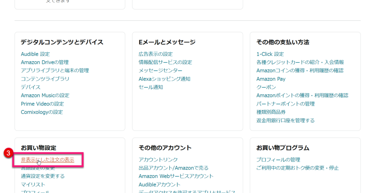Select the Amazon Pay link
The image size is (383, 193).
click(271, 79)
